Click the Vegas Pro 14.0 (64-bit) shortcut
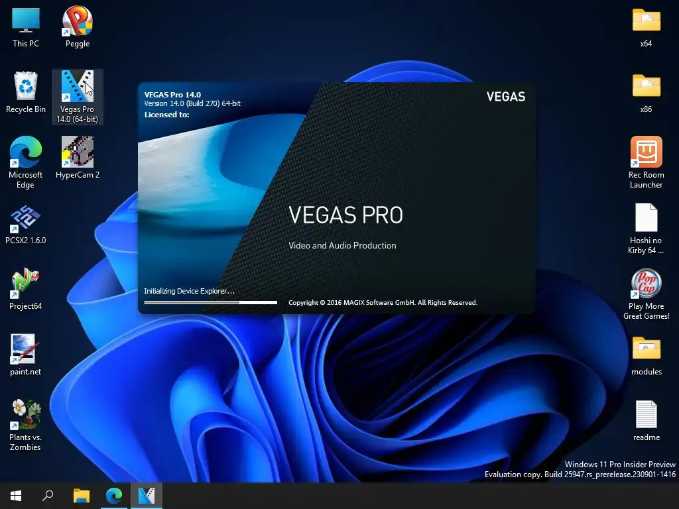679x509 pixels. click(78, 97)
